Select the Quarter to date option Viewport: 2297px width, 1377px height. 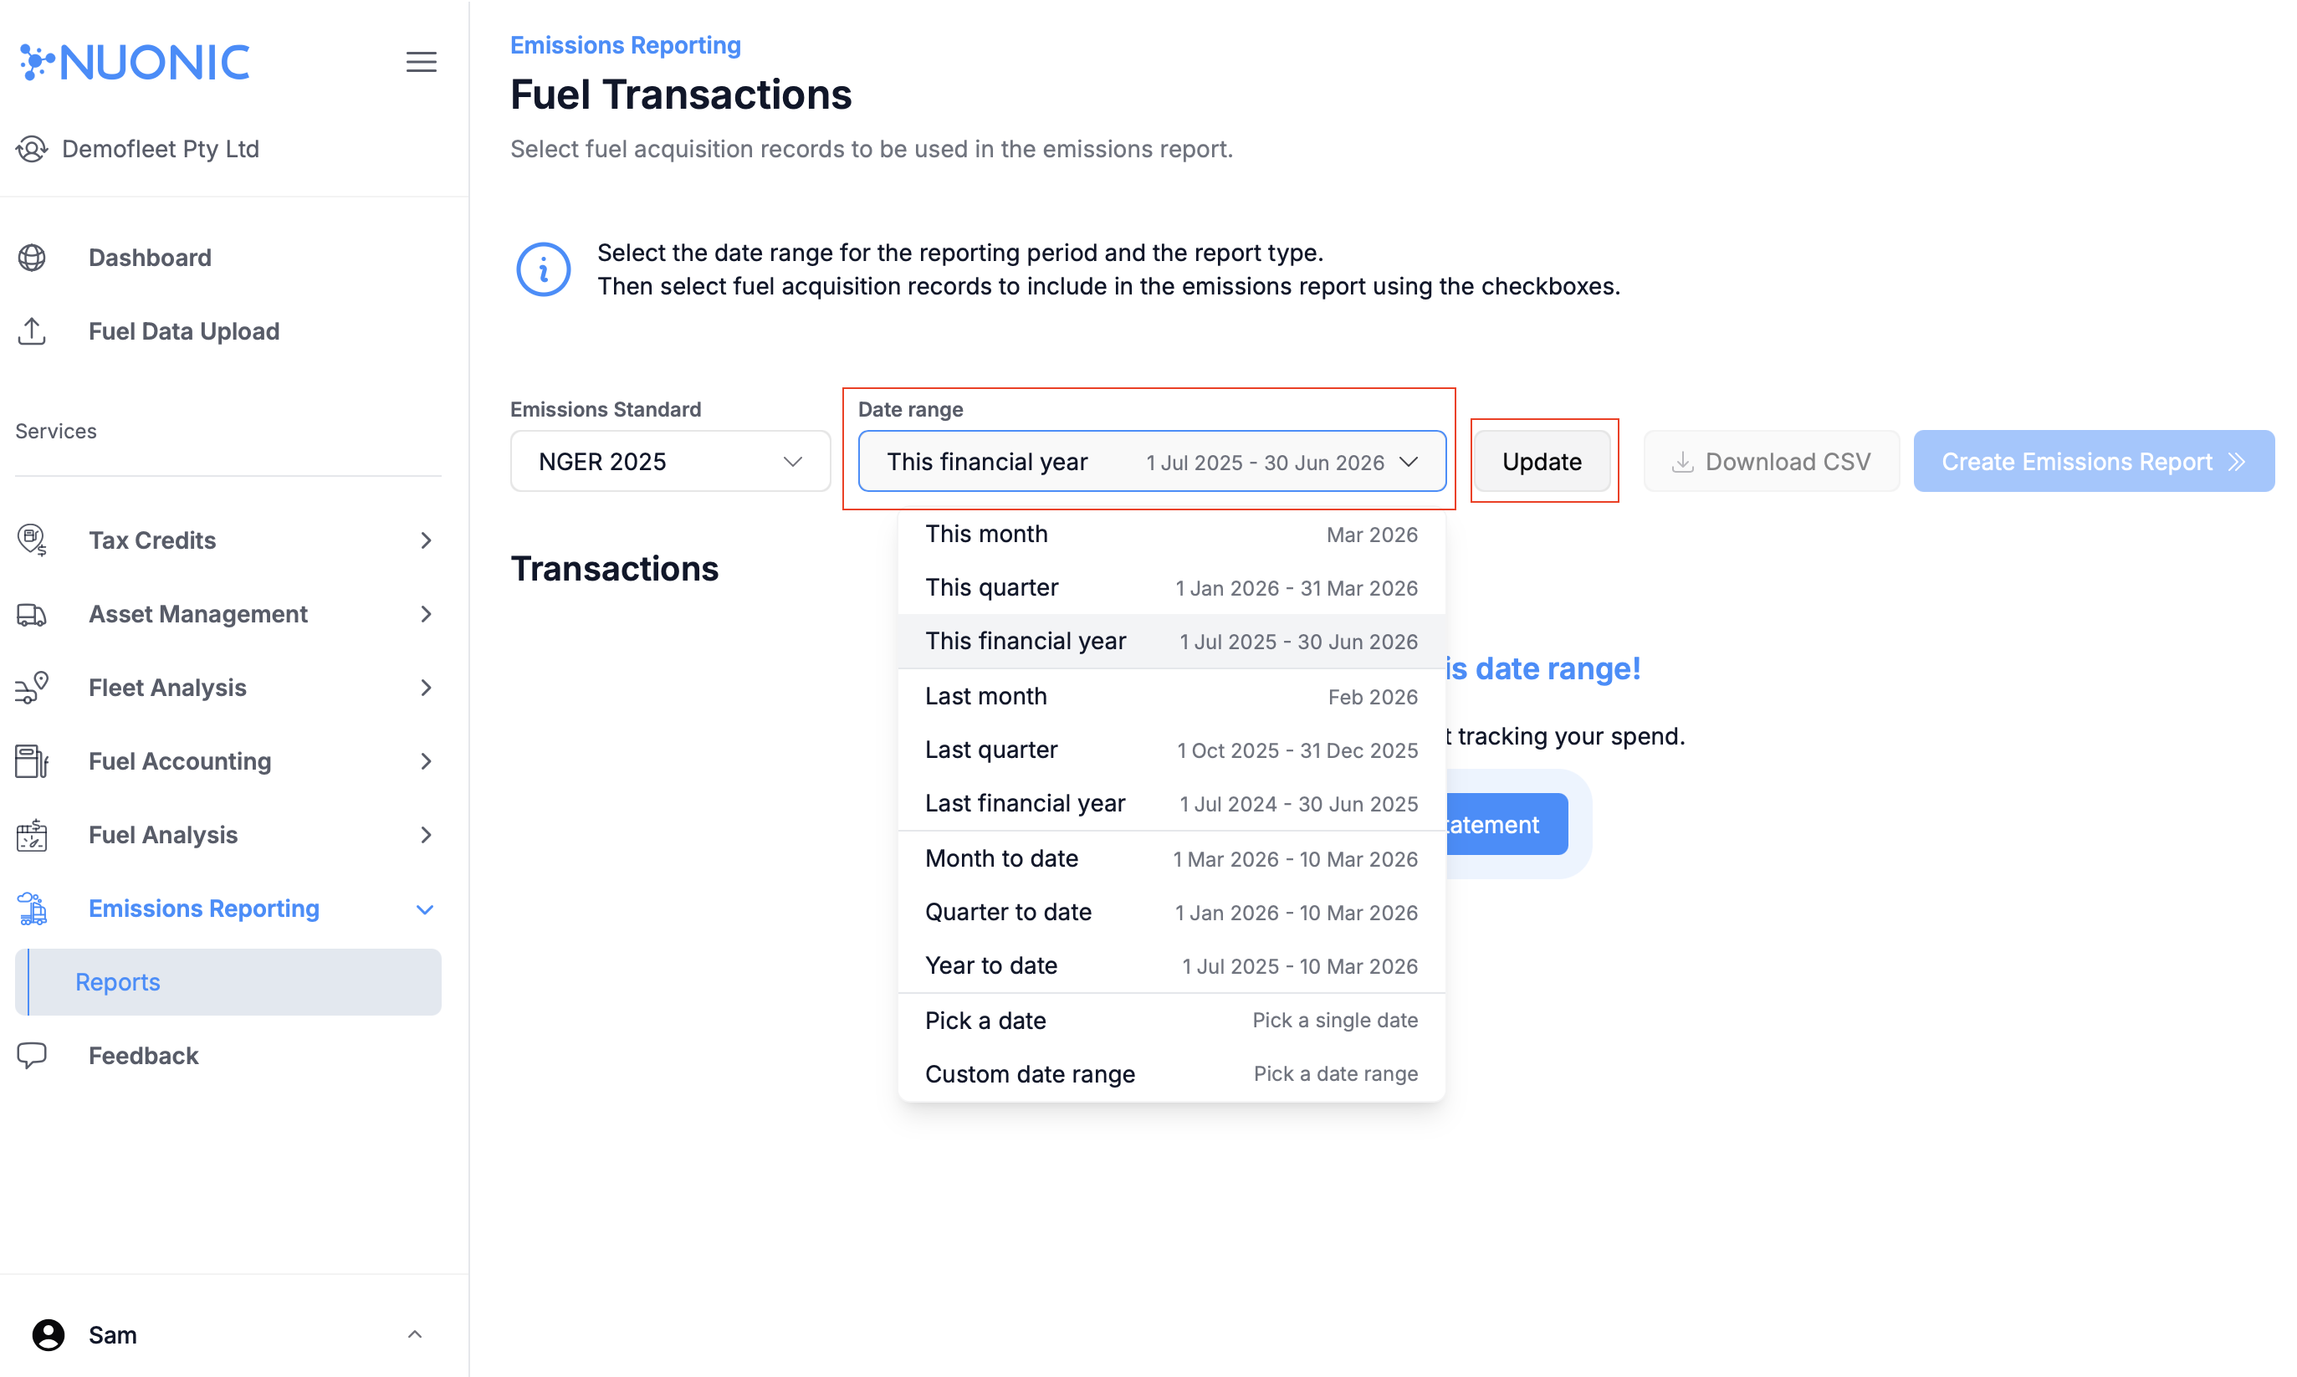point(1171,912)
